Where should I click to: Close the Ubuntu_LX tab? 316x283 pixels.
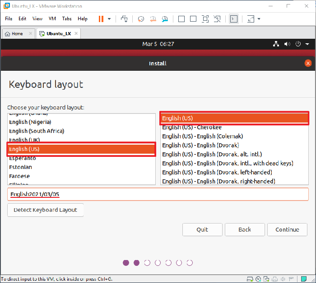76,33
